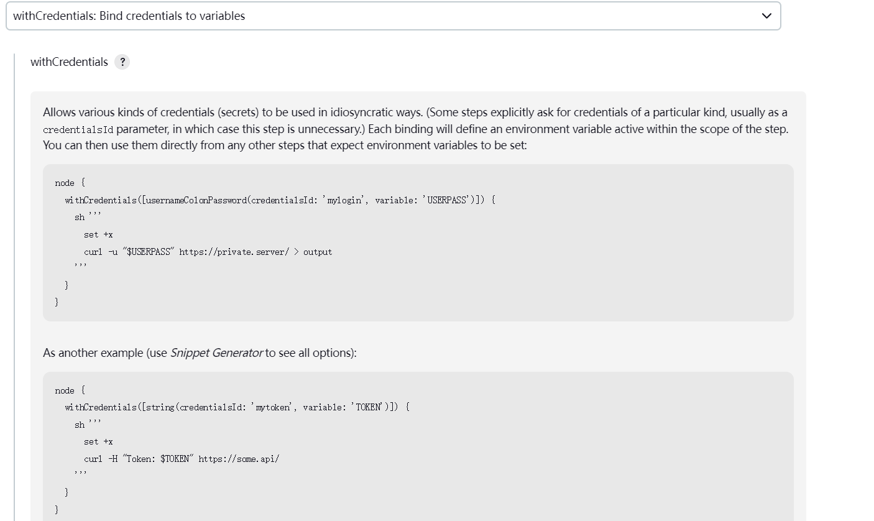Click the 'USERPASS' variable name in code
This screenshot has height=521, width=874.
446,200
